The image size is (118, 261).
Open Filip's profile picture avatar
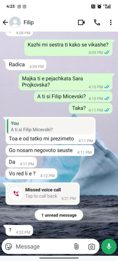point(15,22)
